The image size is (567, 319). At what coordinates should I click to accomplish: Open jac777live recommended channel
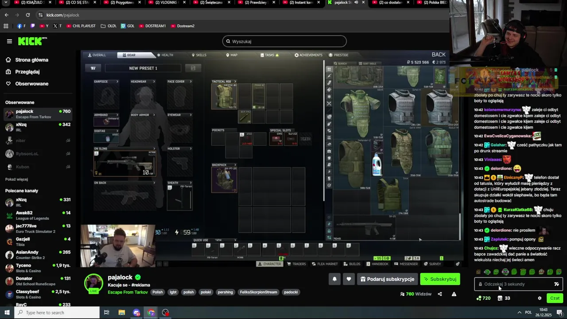tap(38, 229)
